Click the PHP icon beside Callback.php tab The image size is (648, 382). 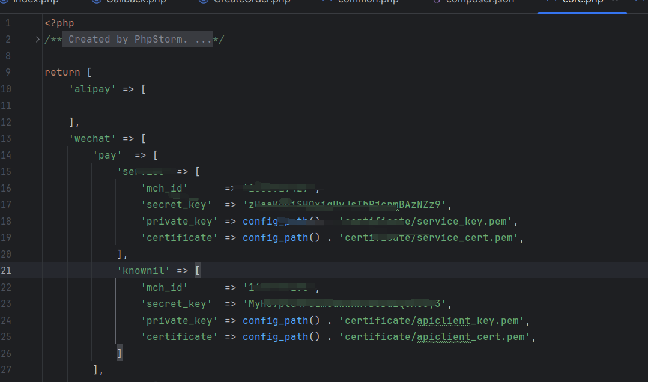point(97,2)
